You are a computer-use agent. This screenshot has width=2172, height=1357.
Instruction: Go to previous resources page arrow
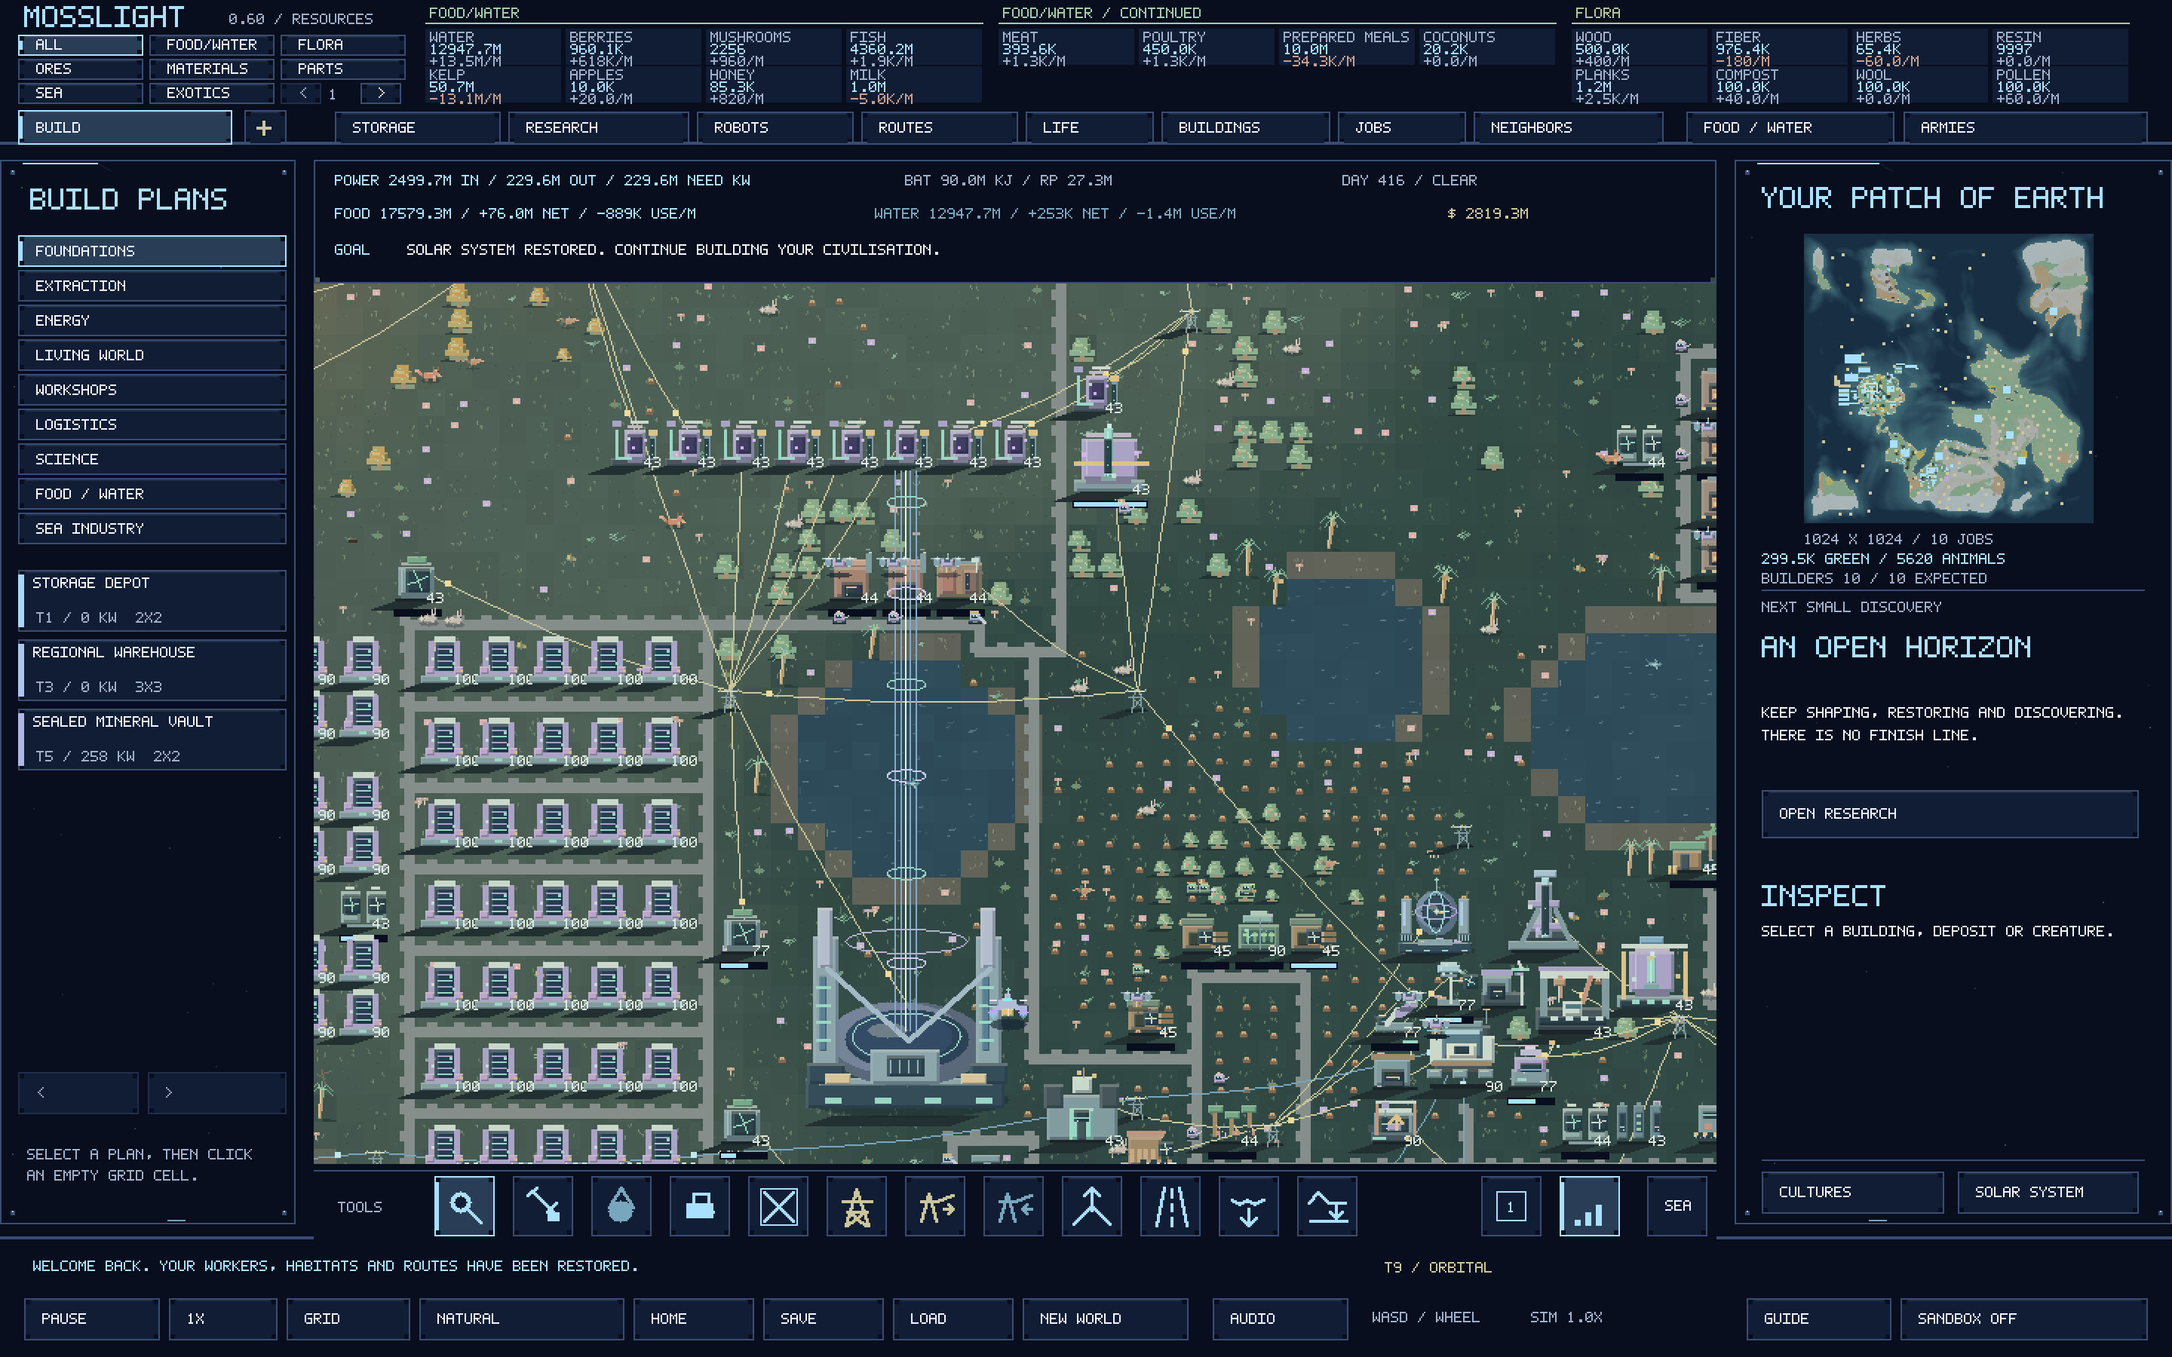coord(303,93)
